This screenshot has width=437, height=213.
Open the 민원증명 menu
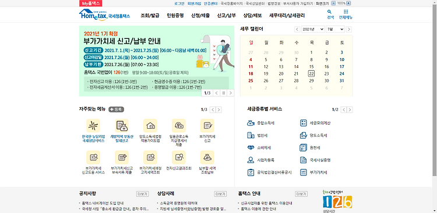click(x=175, y=16)
